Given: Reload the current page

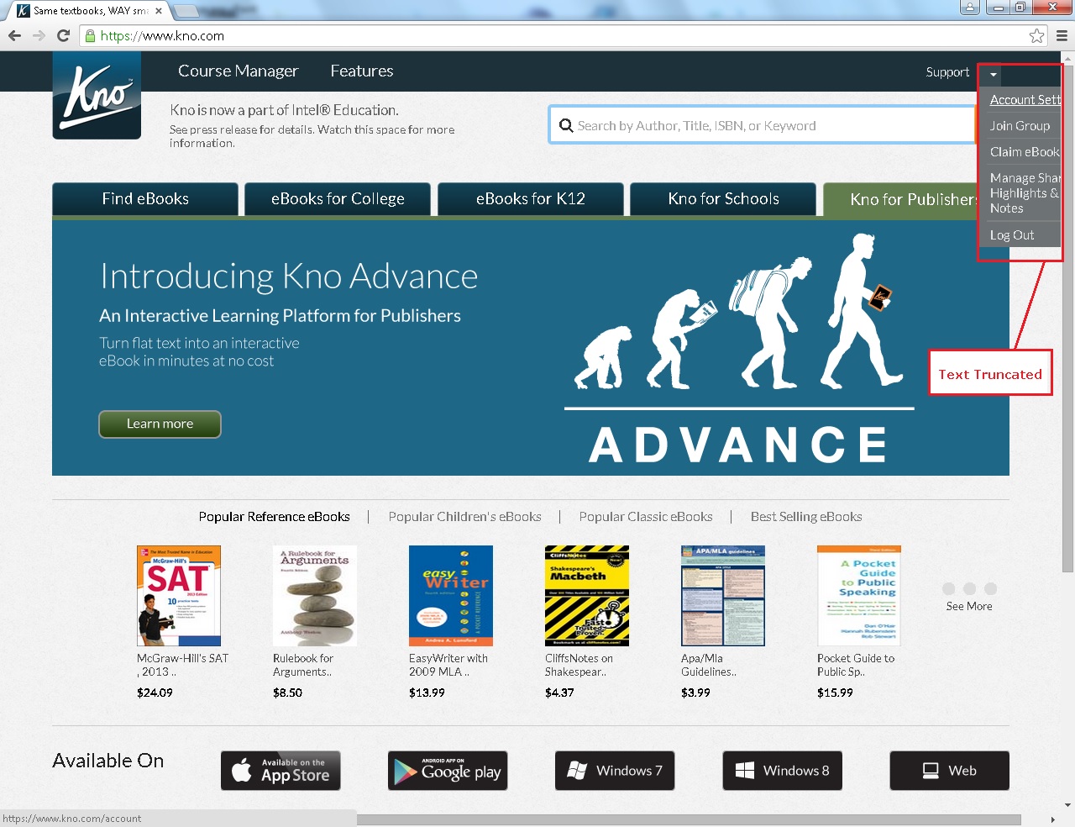Looking at the screenshot, I should pos(63,35).
